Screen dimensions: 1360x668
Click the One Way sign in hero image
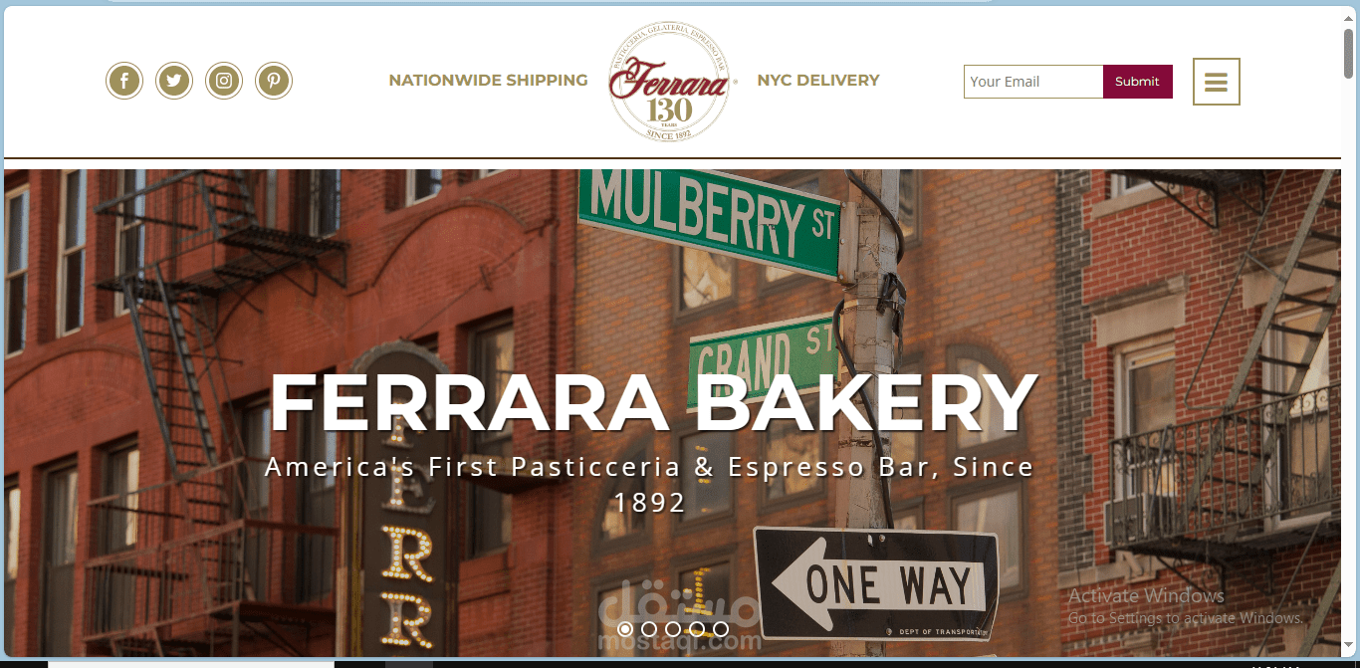(876, 584)
